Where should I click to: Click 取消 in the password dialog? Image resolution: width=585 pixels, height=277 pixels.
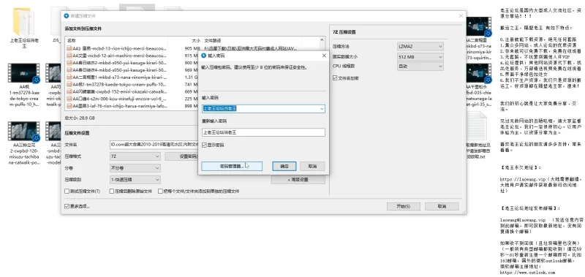[x=313, y=167]
